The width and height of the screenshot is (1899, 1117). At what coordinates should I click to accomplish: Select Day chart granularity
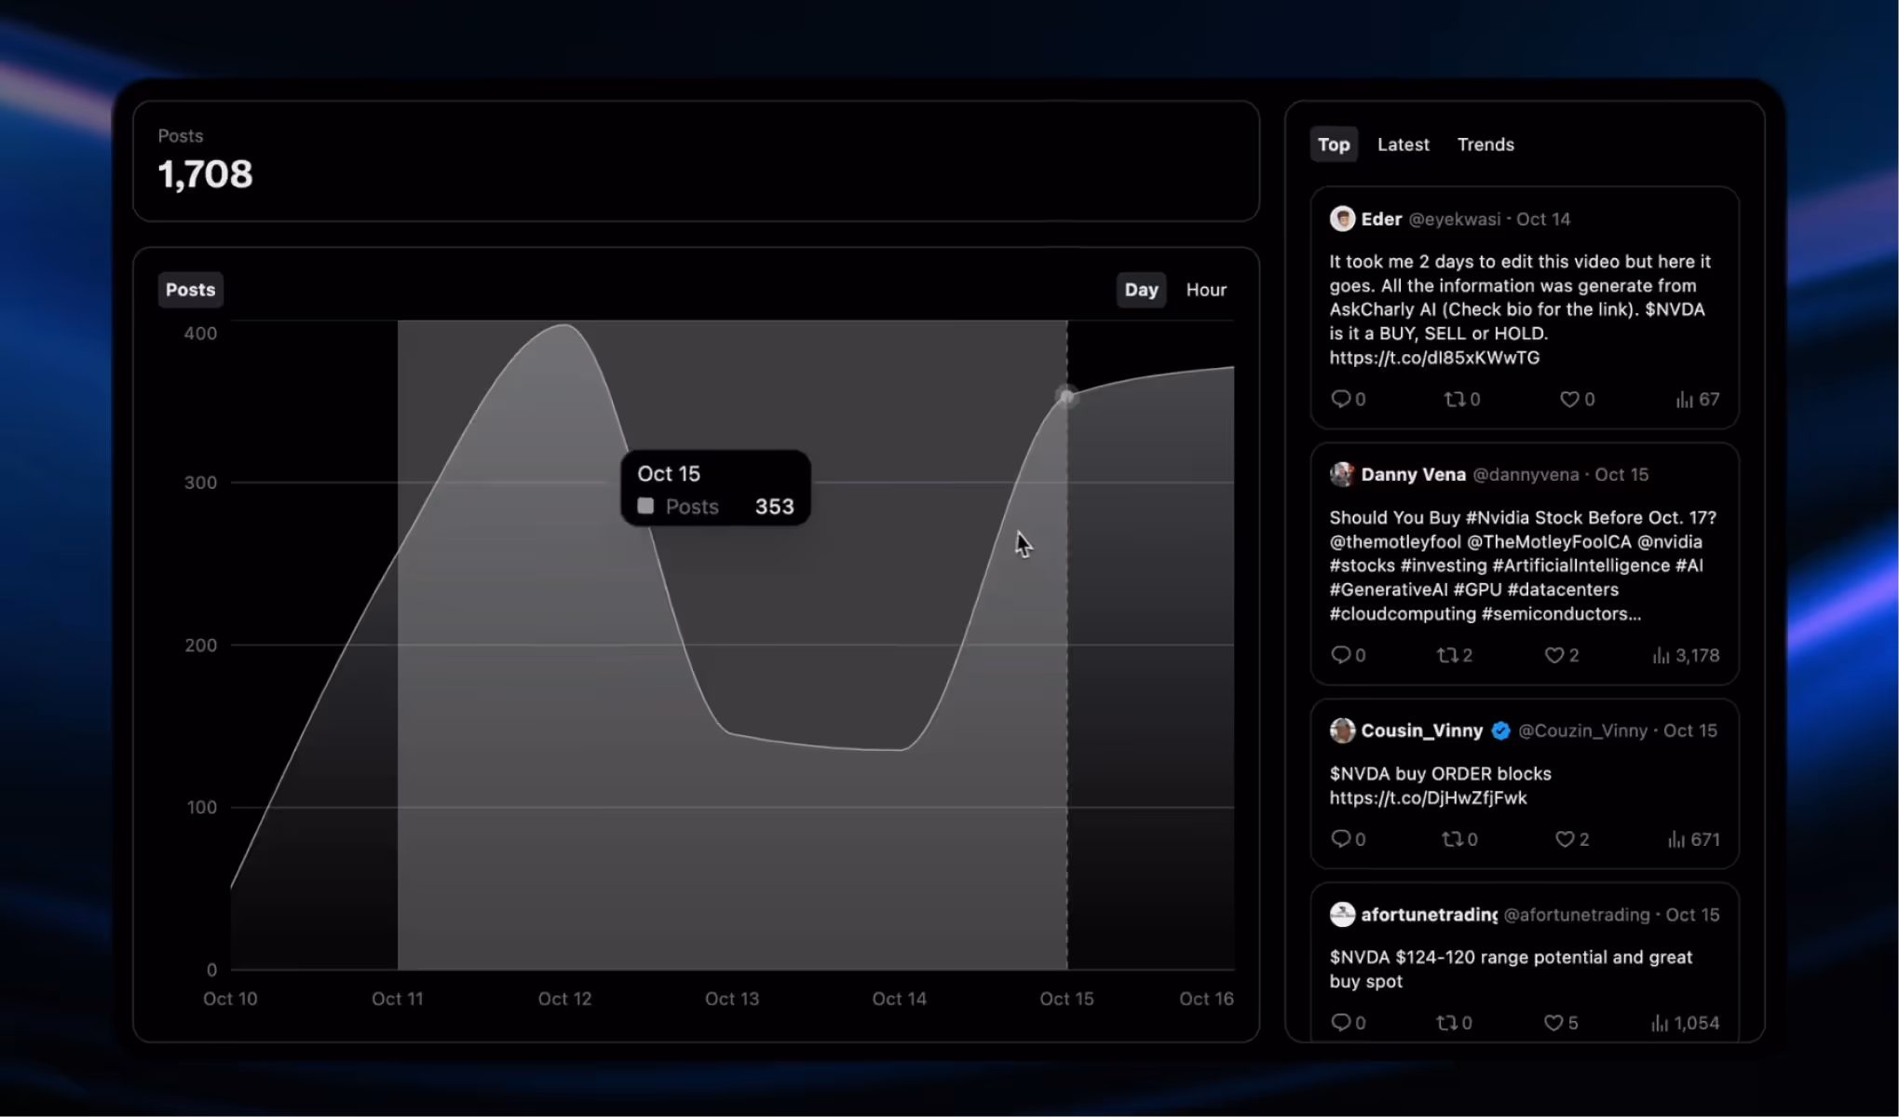coord(1140,290)
